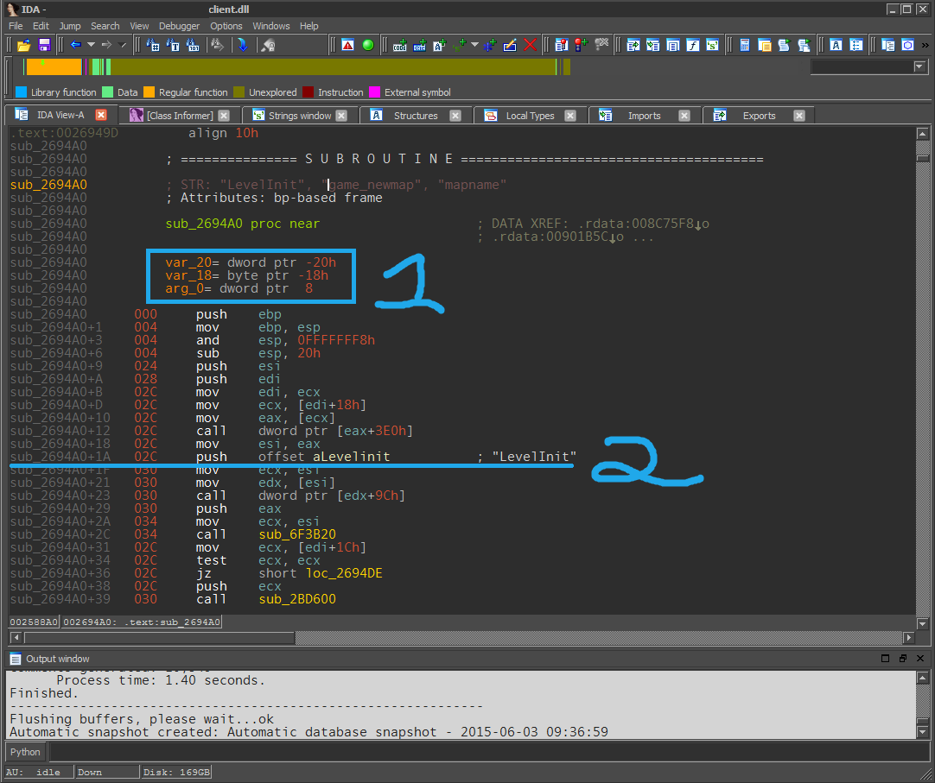Click the A+ struct variable icon

click(440, 45)
